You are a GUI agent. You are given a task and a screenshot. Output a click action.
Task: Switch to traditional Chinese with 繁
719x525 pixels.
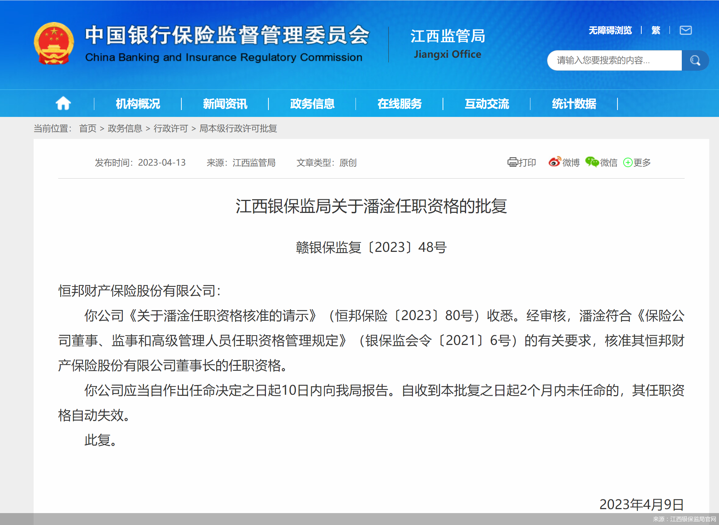pos(655,30)
